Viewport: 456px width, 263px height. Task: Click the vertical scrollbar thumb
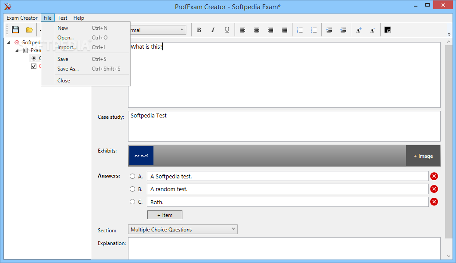pos(449,142)
